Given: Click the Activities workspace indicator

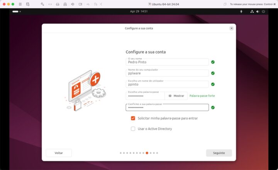Looking at the screenshot, I should tap(17, 12).
